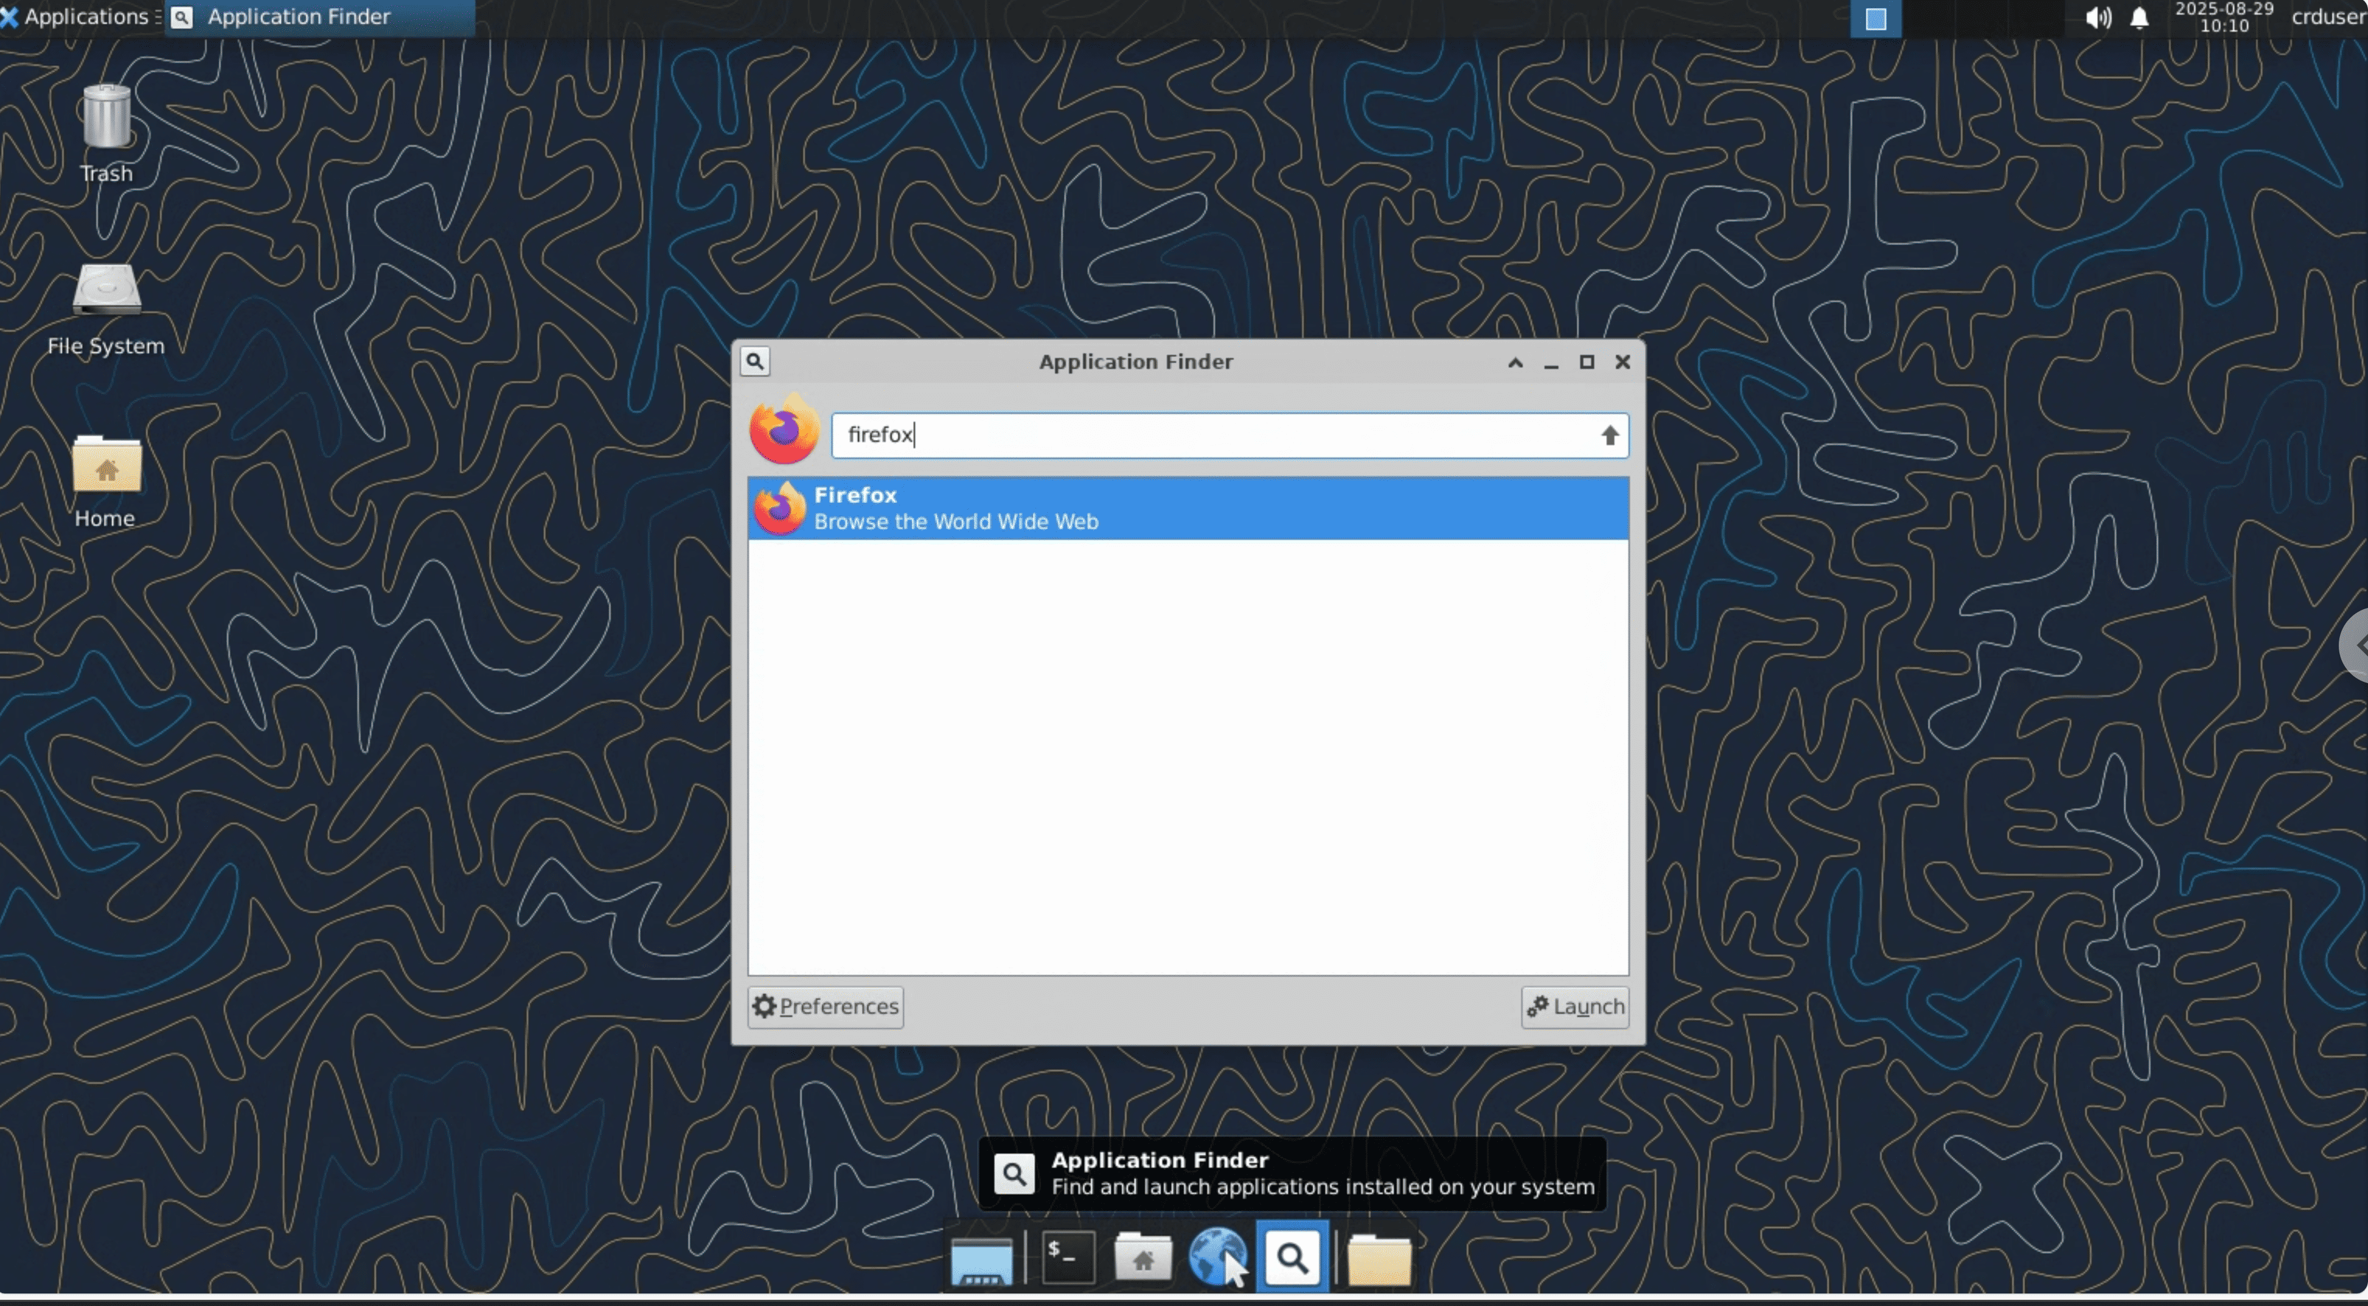This screenshot has width=2368, height=1306.
Task: Select the Firefox search result
Action: coord(1186,508)
